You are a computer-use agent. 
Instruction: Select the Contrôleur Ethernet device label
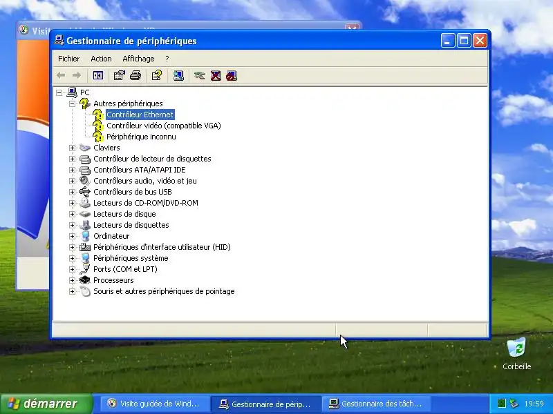coord(140,115)
